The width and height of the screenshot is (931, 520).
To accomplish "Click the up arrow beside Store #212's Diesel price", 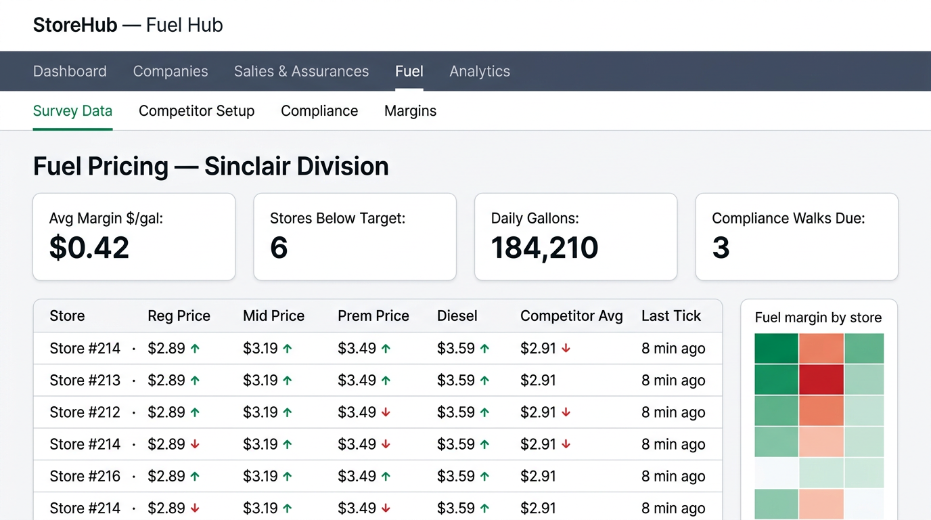I will tap(484, 412).
